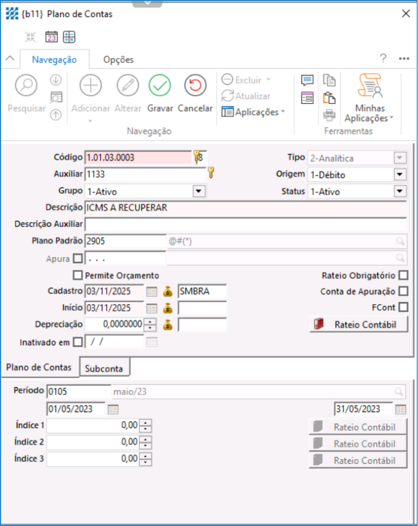Enable the Permite Orçamento checkbox
The image size is (418, 526).
(78, 275)
